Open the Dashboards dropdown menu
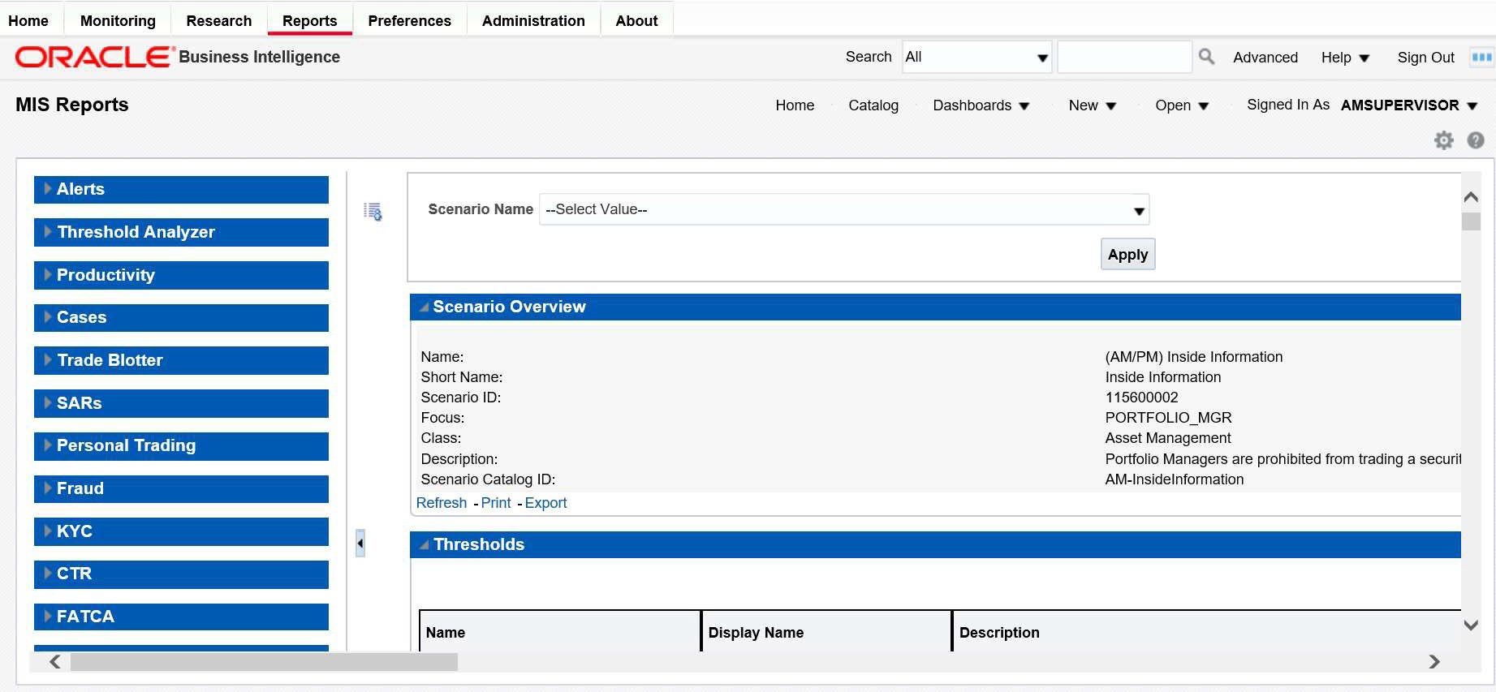 981,105
